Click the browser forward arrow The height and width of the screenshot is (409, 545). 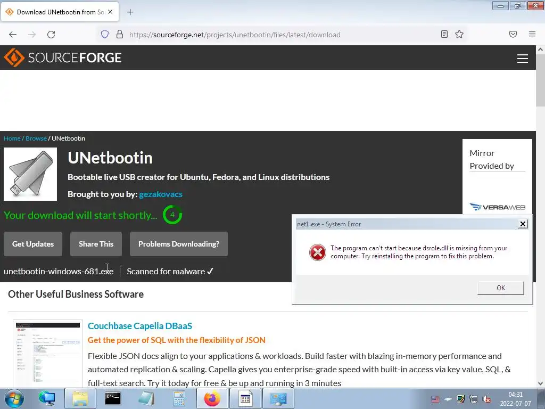pyautogui.click(x=32, y=35)
